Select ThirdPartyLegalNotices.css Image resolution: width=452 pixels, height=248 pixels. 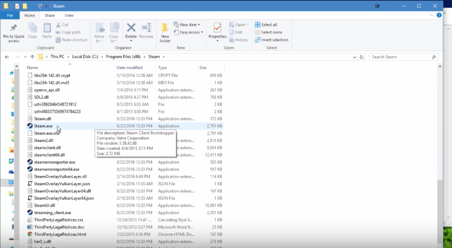pyautogui.click(x=59, y=220)
